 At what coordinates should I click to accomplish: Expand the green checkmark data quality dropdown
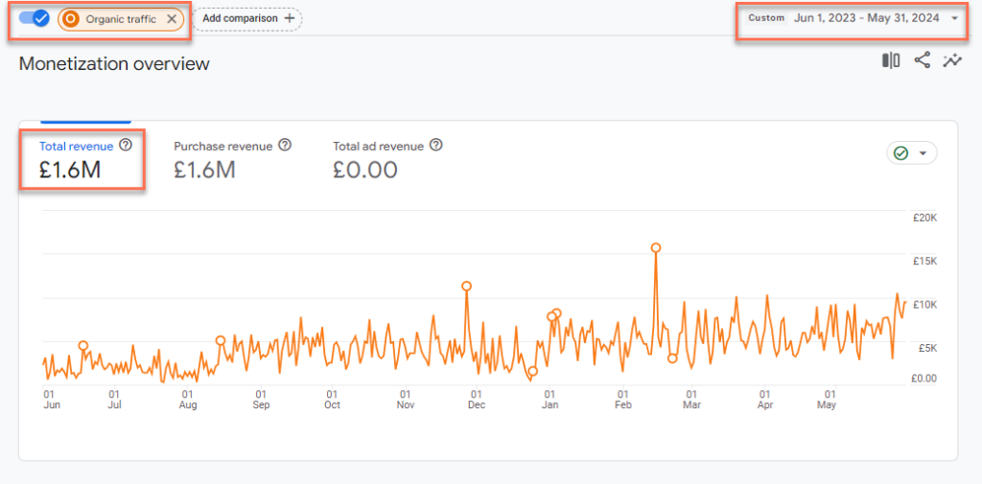click(x=912, y=153)
